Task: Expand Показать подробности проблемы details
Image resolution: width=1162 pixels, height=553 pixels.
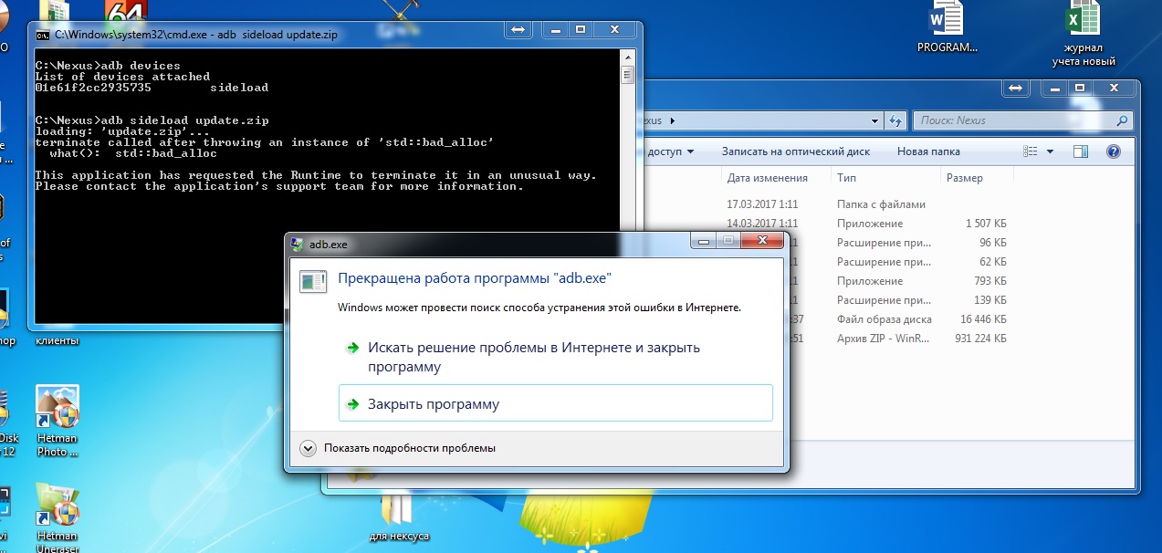Action: click(308, 448)
